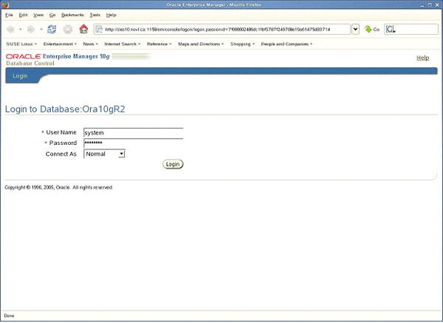Open the File menu
This screenshot has width=443, height=323.
(9, 15)
